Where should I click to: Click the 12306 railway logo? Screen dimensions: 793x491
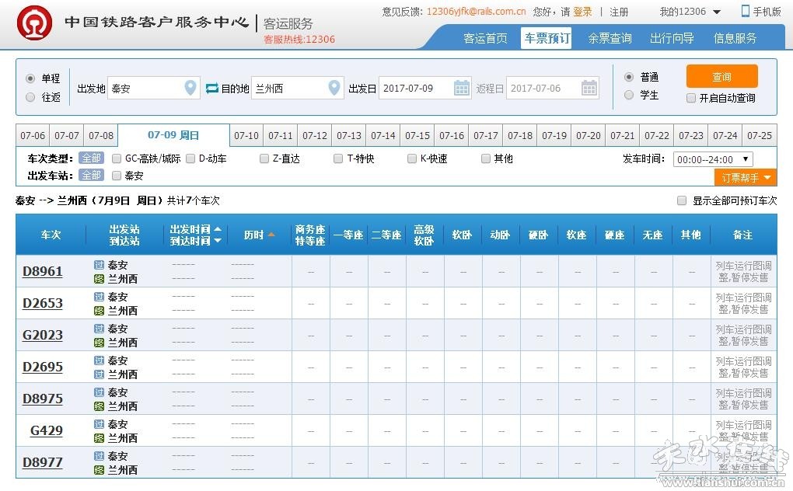pyautogui.click(x=35, y=26)
